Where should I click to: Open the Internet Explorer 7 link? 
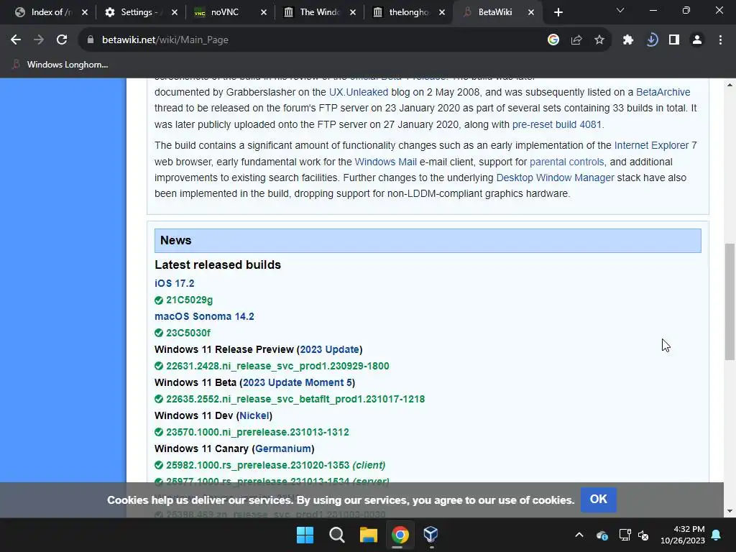655,145
